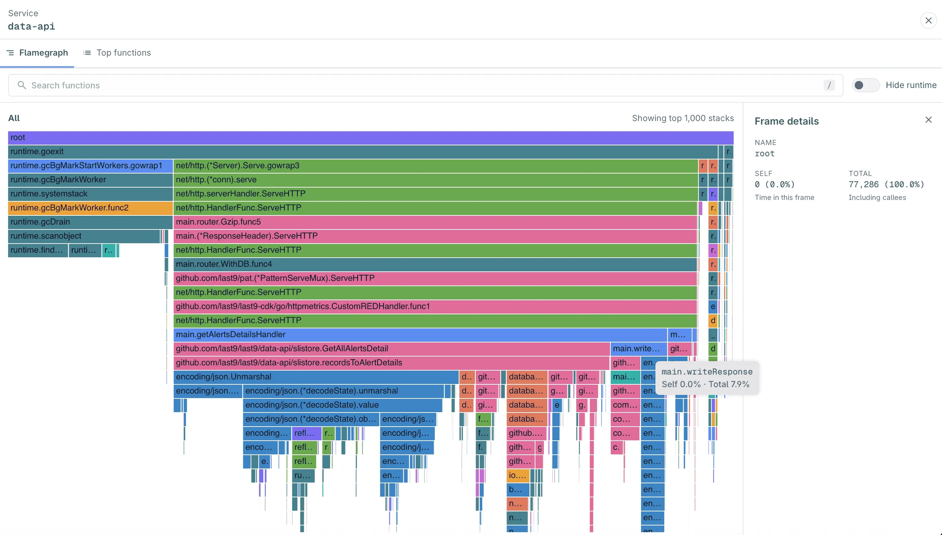The image size is (942, 535).
Task: Select the runtime.scanobject frame
Action: (x=84, y=236)
